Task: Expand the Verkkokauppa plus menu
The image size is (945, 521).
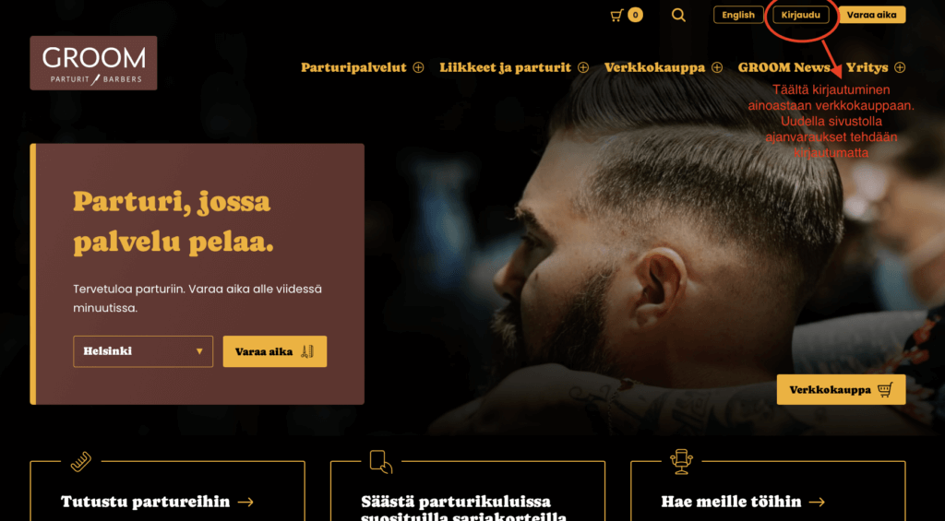Action: pos(716,67)
